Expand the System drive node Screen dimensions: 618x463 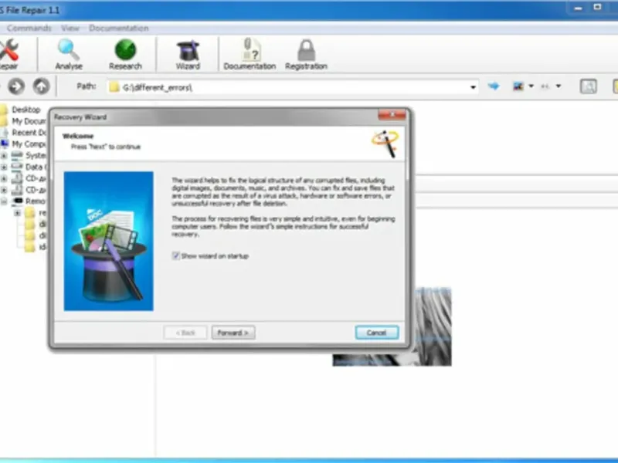[x=4, y=156]
